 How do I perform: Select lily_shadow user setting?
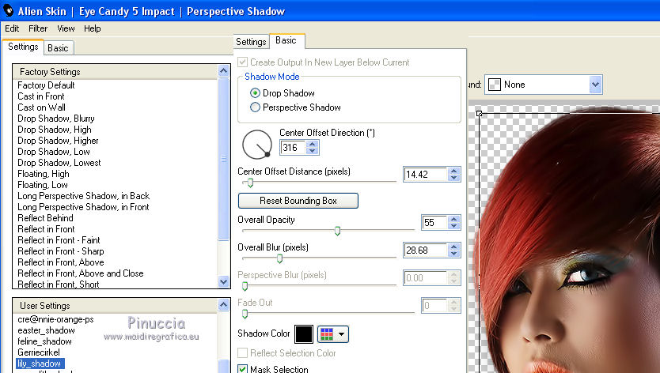point(40,364)
